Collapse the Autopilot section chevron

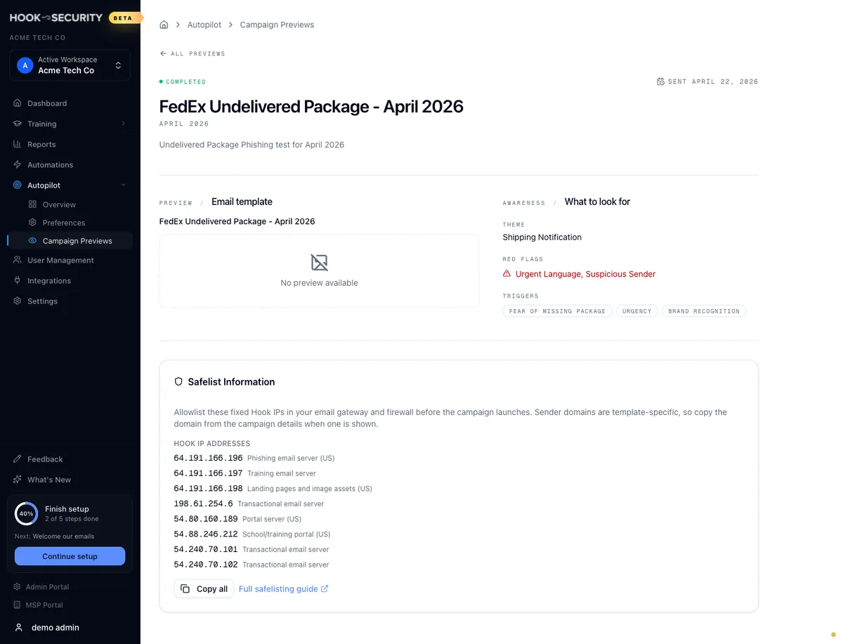pyautogui.click(x=124, y=185)
